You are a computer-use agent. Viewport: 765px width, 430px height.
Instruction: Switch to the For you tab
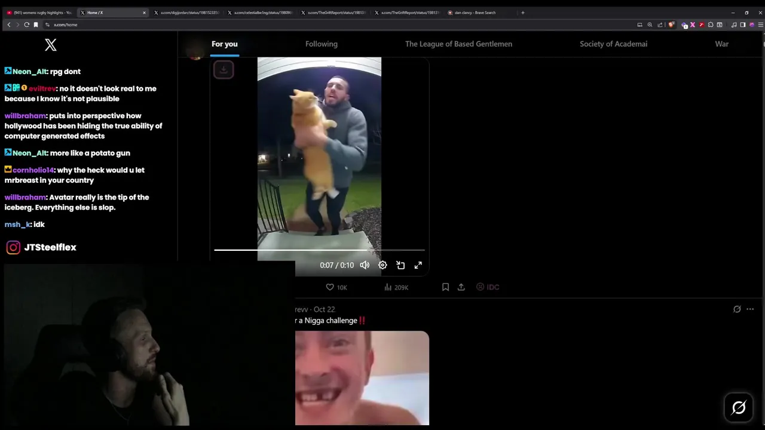coord(225,44)
